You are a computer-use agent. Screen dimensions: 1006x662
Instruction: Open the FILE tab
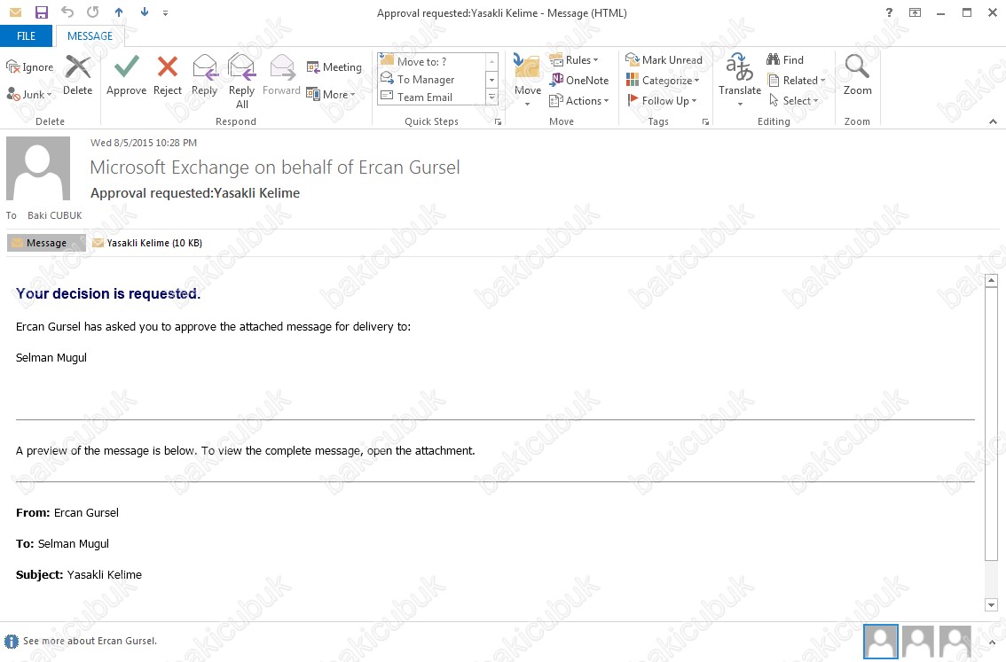click(27, 36)
